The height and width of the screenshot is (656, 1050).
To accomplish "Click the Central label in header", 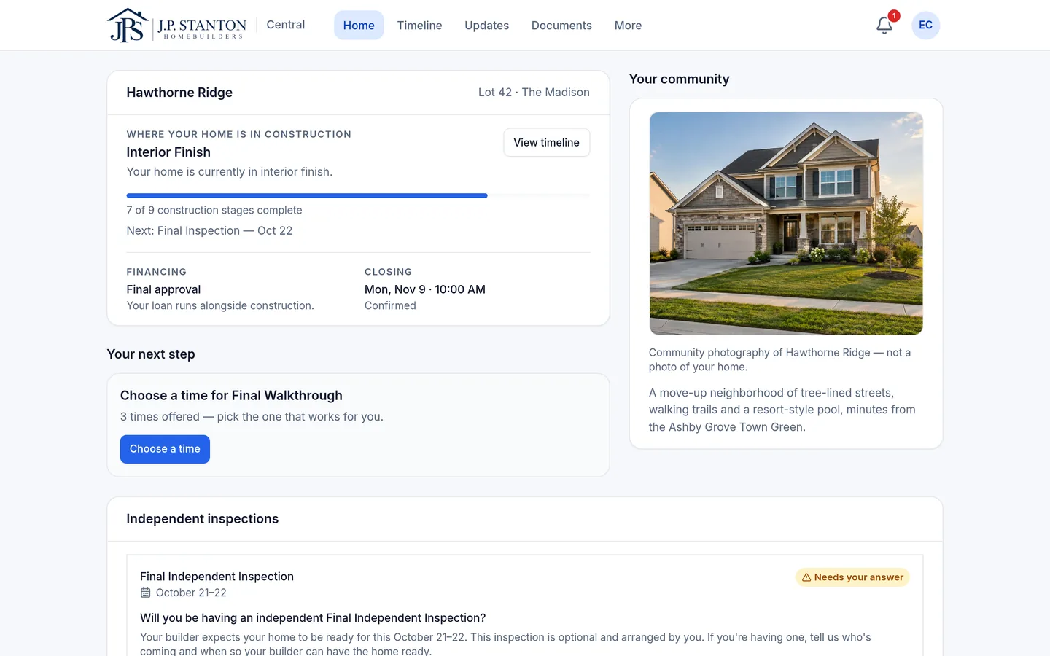I will [x=286, y=25].
